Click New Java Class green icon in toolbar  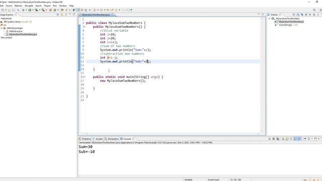click(55, 10)
